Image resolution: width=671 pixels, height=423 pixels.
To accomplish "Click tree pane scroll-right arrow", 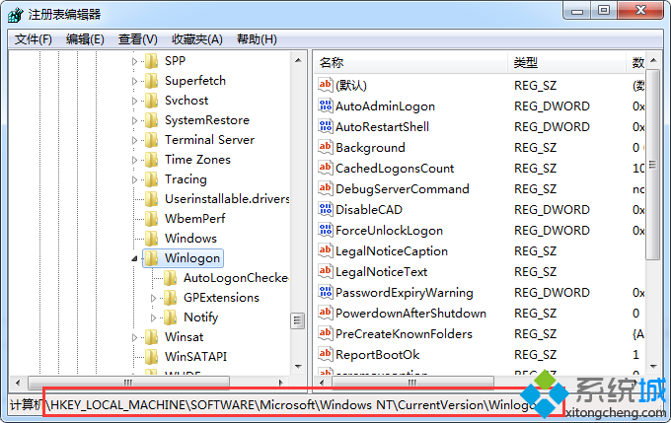I will pyautogui.click(x=280, y=383).
